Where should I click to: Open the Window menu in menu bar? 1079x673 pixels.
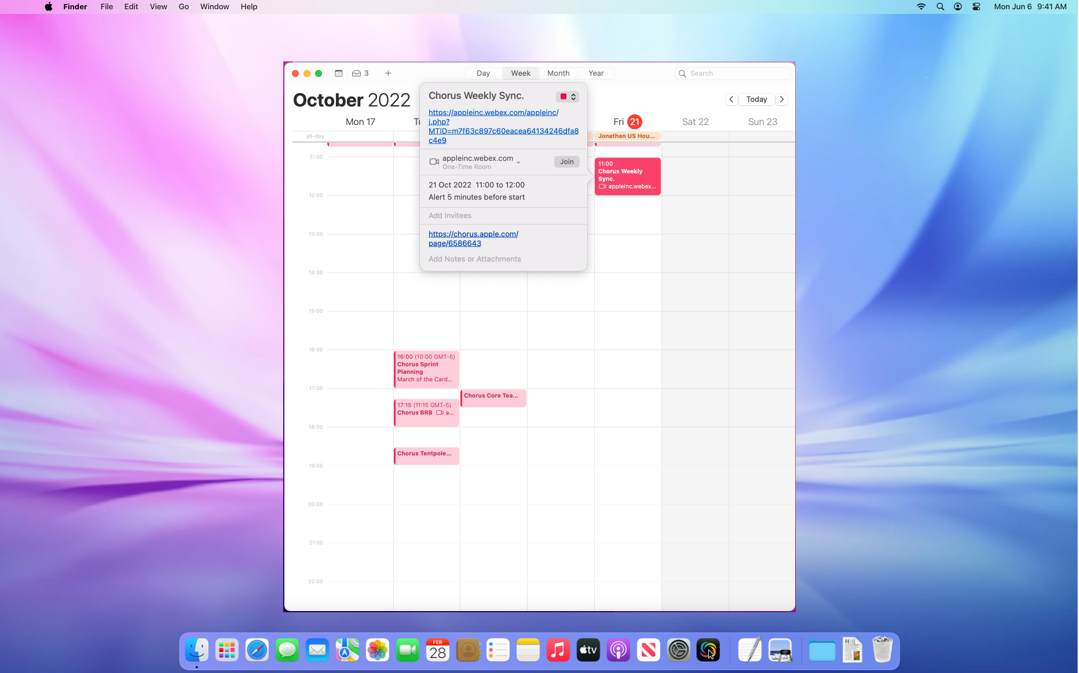tap(214, 7)
